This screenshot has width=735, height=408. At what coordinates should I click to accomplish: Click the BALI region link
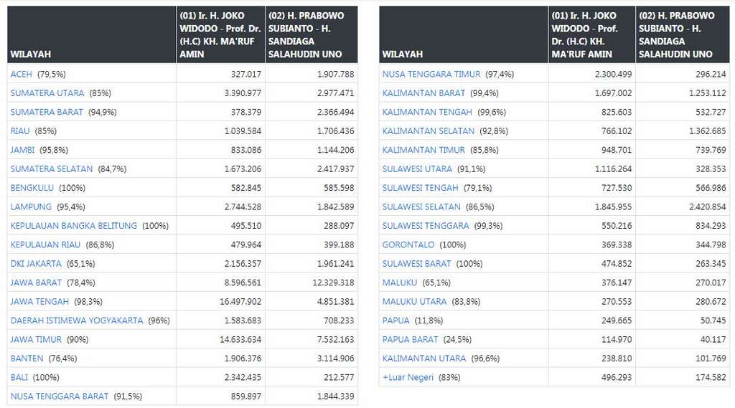click(x=20, y=377)
